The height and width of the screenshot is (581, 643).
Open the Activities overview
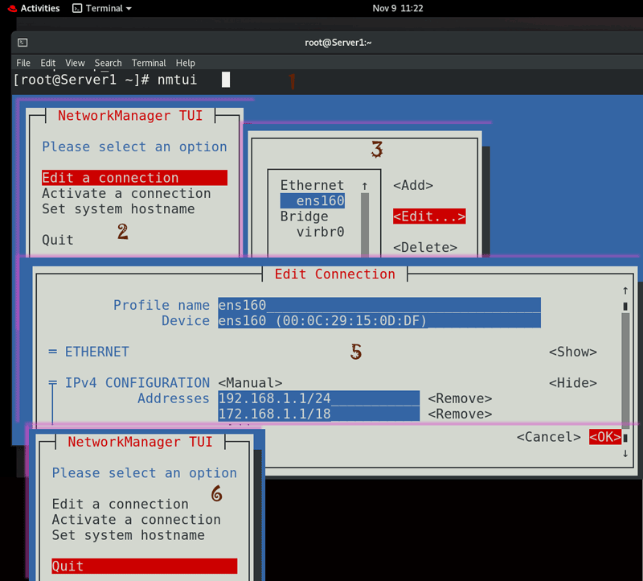coord(39,8)
